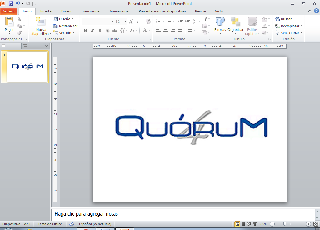Click the Paste (Pegar) clipboard icon
The image size is (320, 230).
coord(9,22)
